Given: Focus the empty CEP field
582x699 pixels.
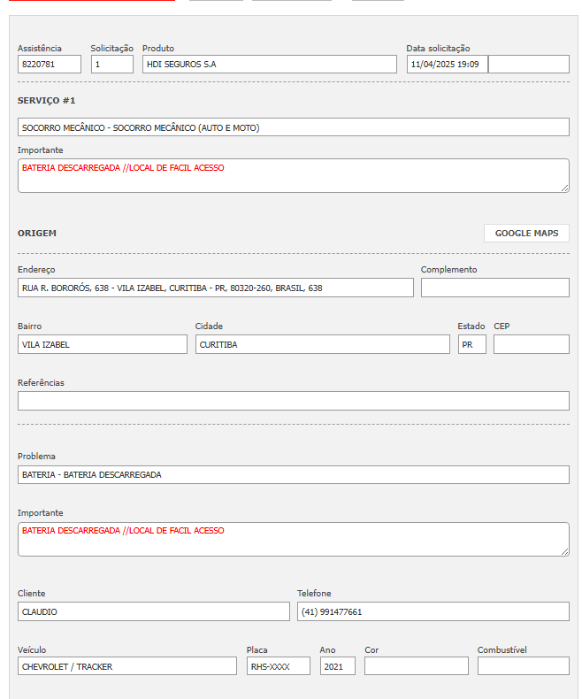Looking at the screenshot, I should 531,344.
